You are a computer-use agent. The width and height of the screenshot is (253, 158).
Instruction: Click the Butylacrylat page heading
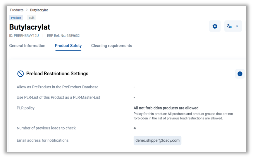(30, 27)
